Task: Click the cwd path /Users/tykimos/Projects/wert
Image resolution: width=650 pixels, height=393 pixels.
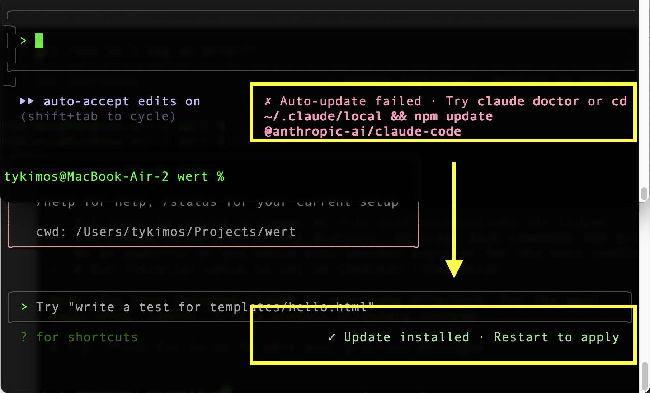Action: (x=186, y=232)
